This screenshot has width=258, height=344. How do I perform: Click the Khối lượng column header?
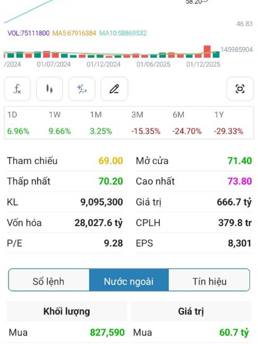pos(67,311)
